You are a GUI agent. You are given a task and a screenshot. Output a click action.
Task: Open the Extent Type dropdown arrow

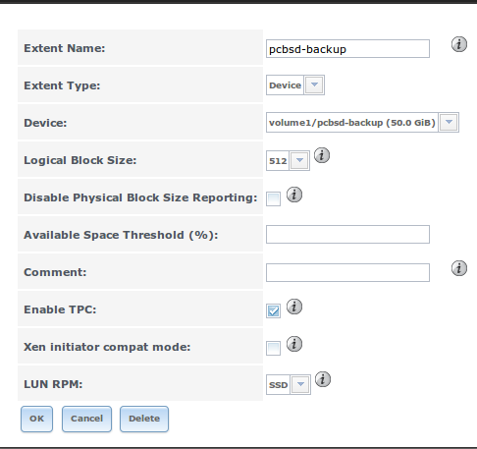point(314,85)
